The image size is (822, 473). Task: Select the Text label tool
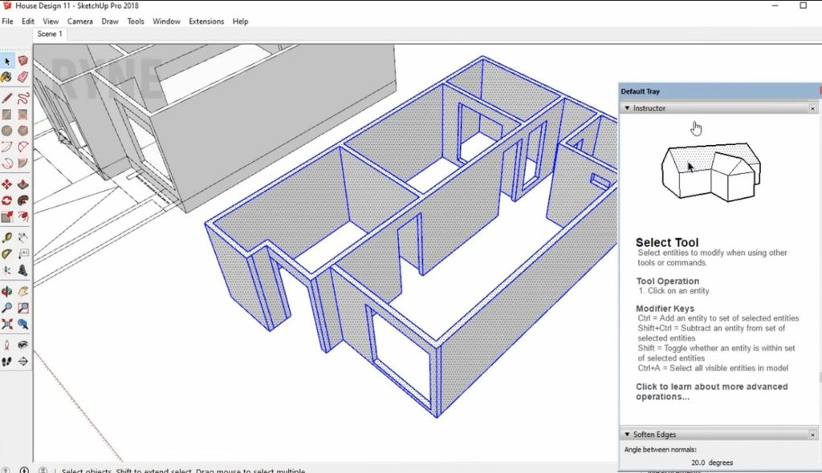(x=22, y=254)
